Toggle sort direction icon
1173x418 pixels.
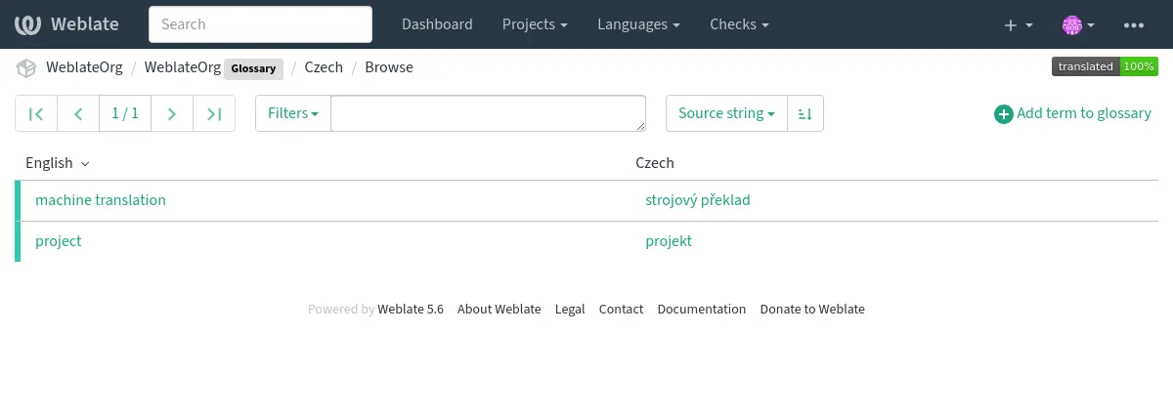pyautogui.click(x=805, y=113)
